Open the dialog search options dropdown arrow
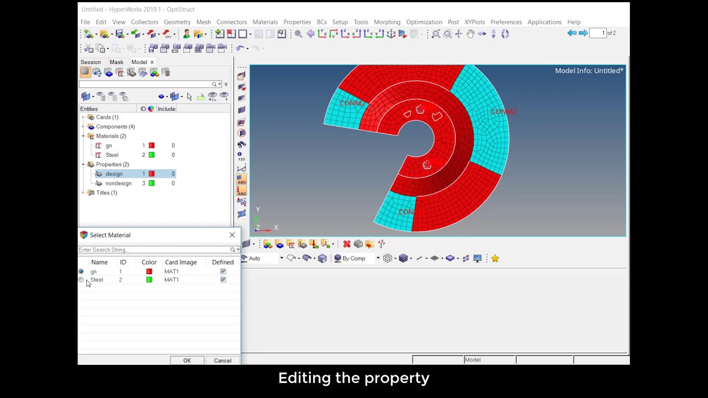 point(238,250)
